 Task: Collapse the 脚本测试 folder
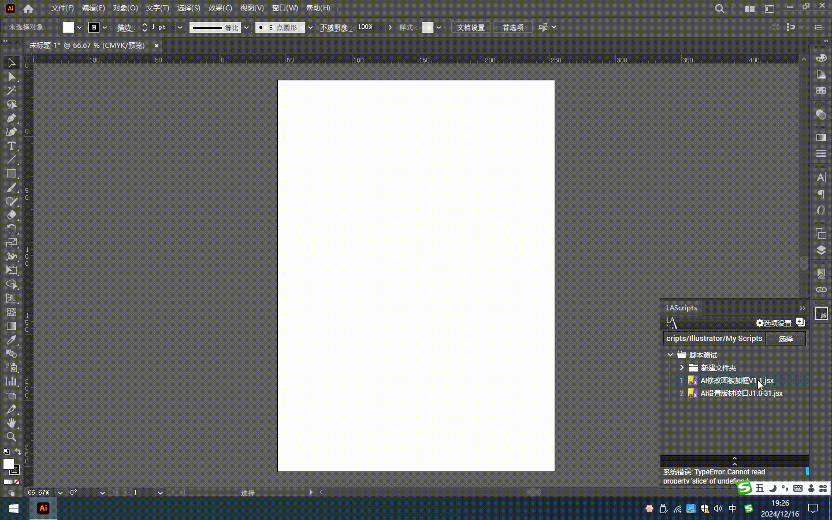coord(670,355)
